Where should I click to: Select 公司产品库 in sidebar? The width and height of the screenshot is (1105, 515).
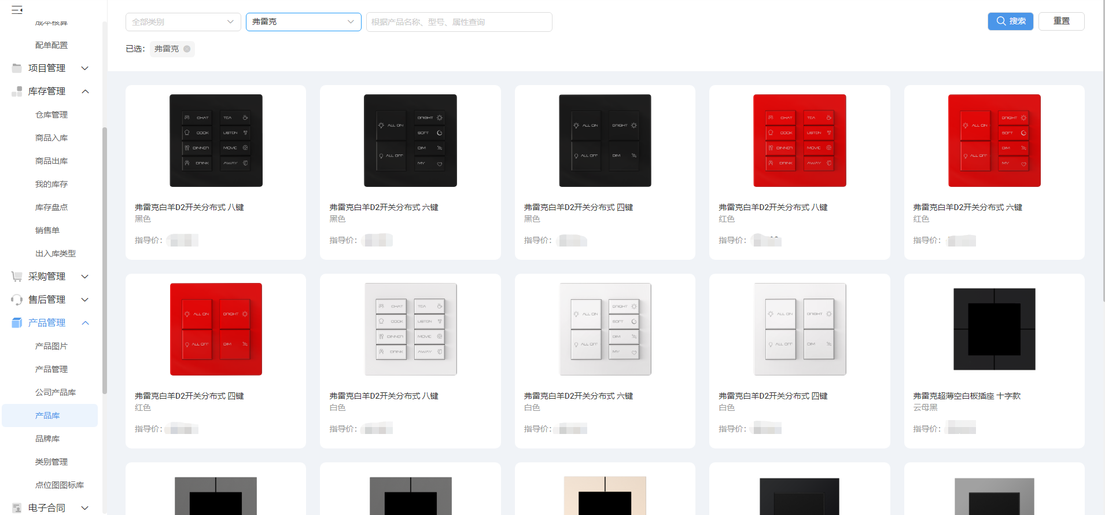point(56,392)
